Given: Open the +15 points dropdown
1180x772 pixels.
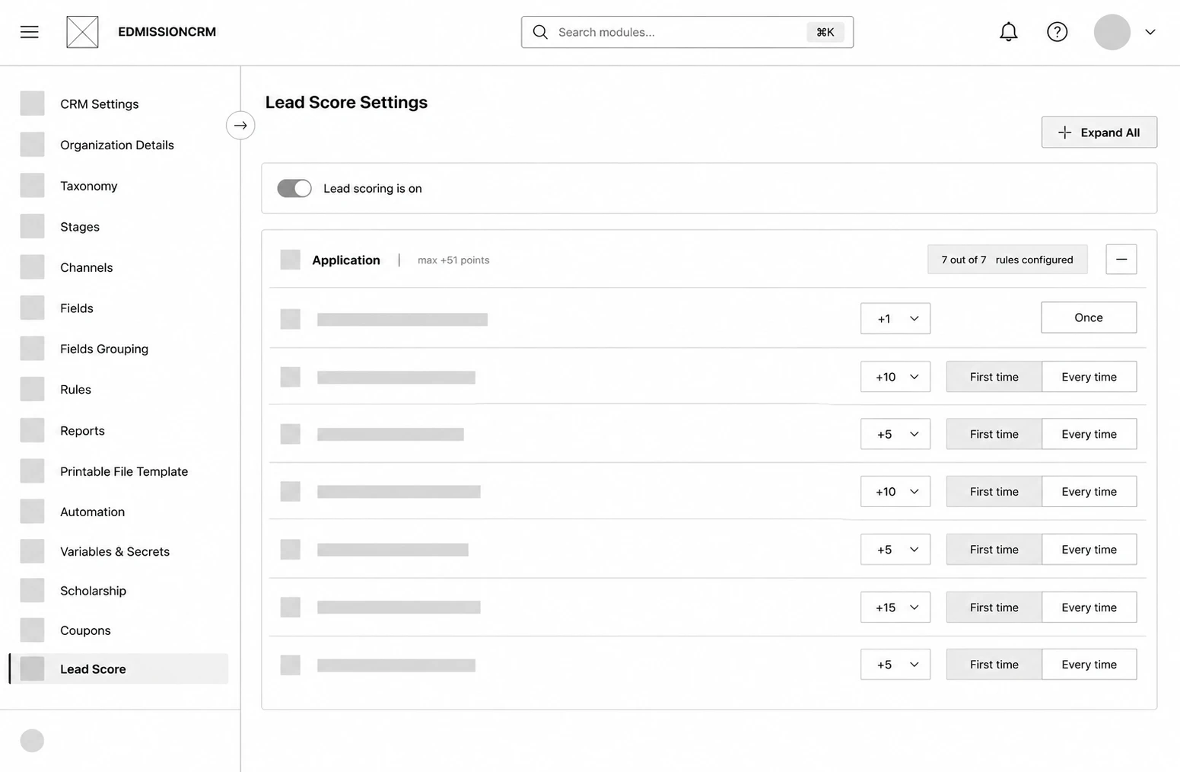Looking at the screenshot, I should point(895,608).
